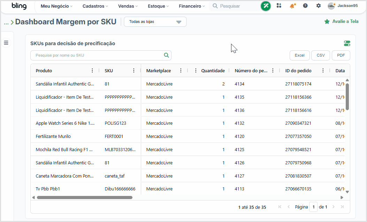The width and height of the screenshot is (367, 222).
Task: Click the horizontal table scrollbar thumb
Action: (x=85, y=198)
